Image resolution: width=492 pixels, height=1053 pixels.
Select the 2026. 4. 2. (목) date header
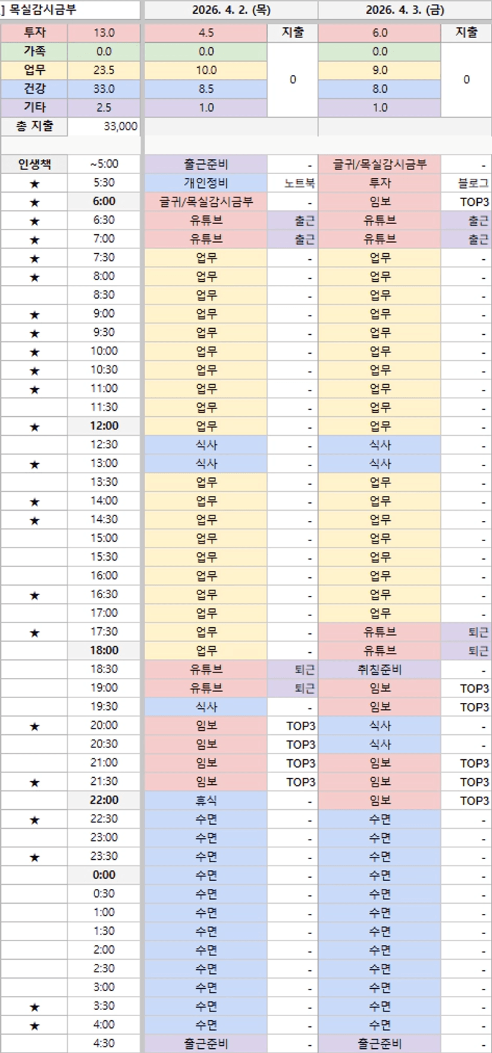tap(231, 10)
